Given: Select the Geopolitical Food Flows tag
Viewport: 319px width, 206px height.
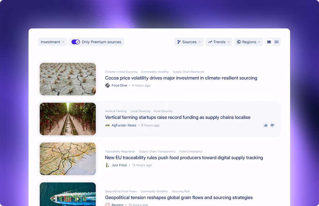Looking at the screenshot, I should (x=121, y=191).
